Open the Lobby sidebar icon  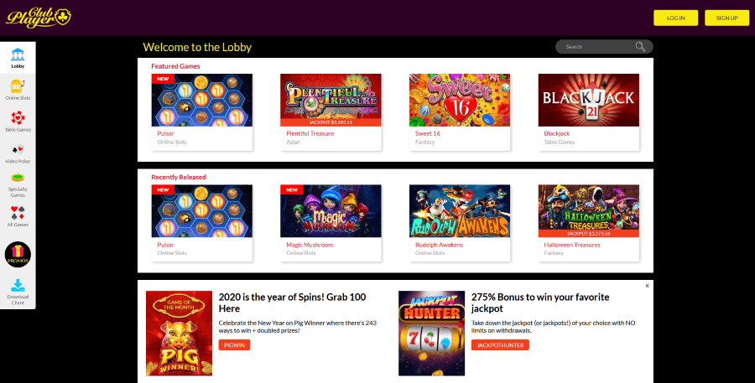[18, 54]
